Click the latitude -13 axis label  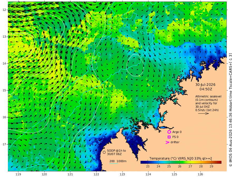(4, 37)
